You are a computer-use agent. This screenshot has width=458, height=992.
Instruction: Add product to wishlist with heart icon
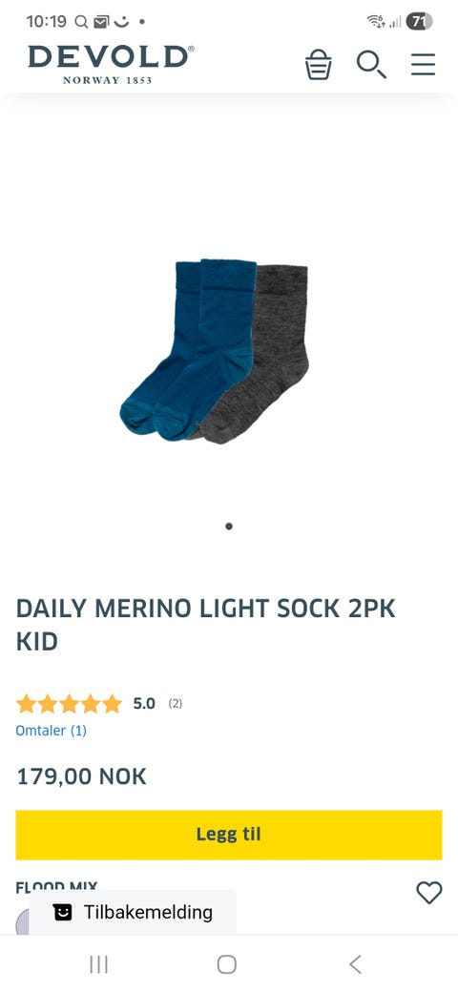tap(429, 893)
